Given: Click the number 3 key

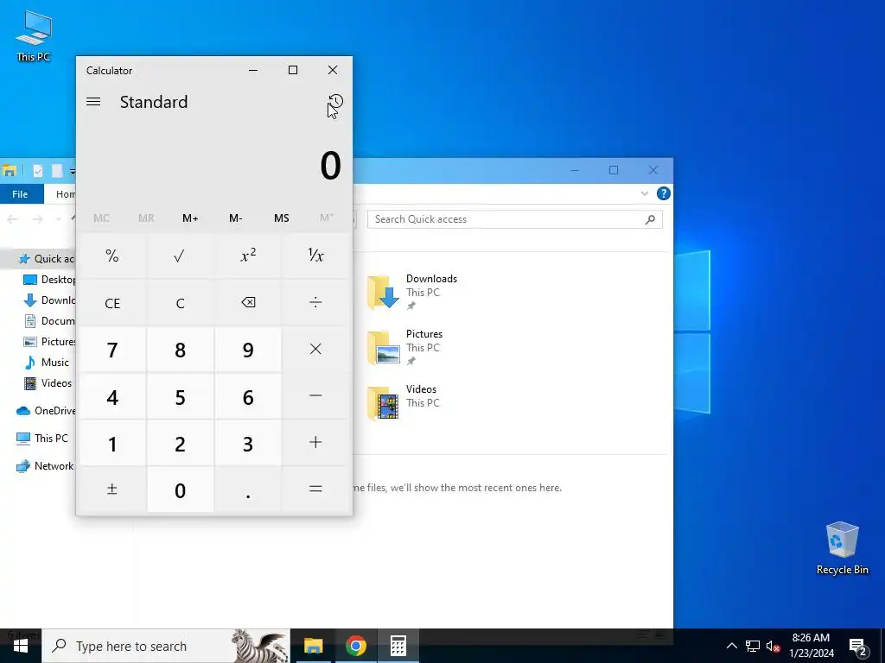Looking at the screenshot, I should [248, 443].
